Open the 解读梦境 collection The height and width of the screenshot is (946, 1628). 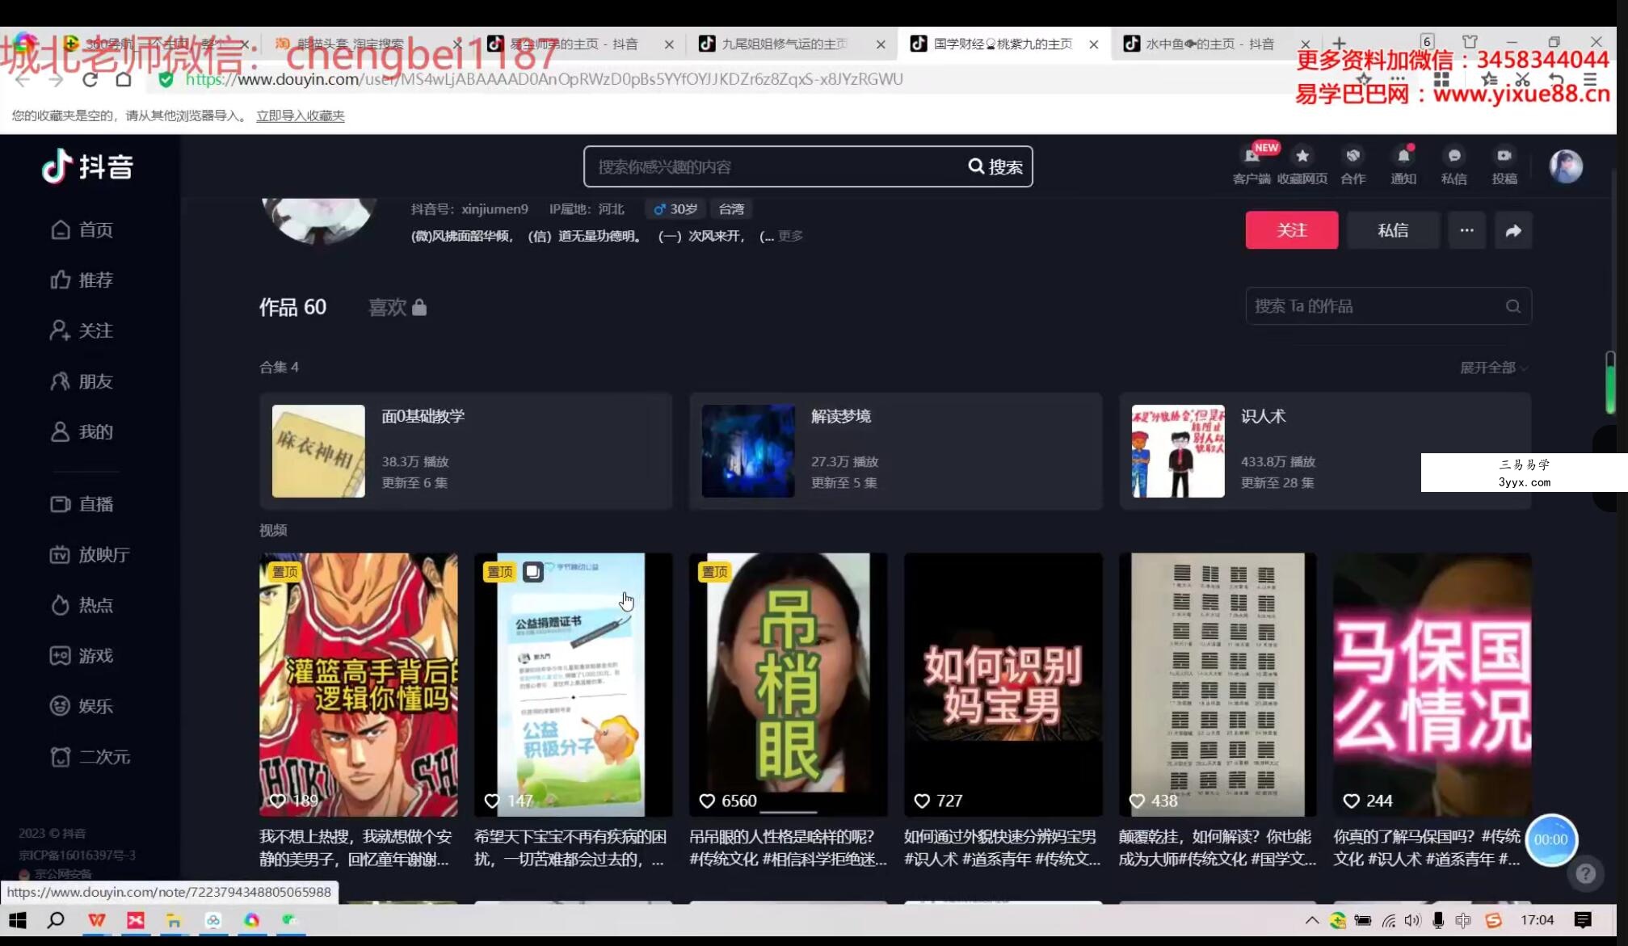(895, 451)
